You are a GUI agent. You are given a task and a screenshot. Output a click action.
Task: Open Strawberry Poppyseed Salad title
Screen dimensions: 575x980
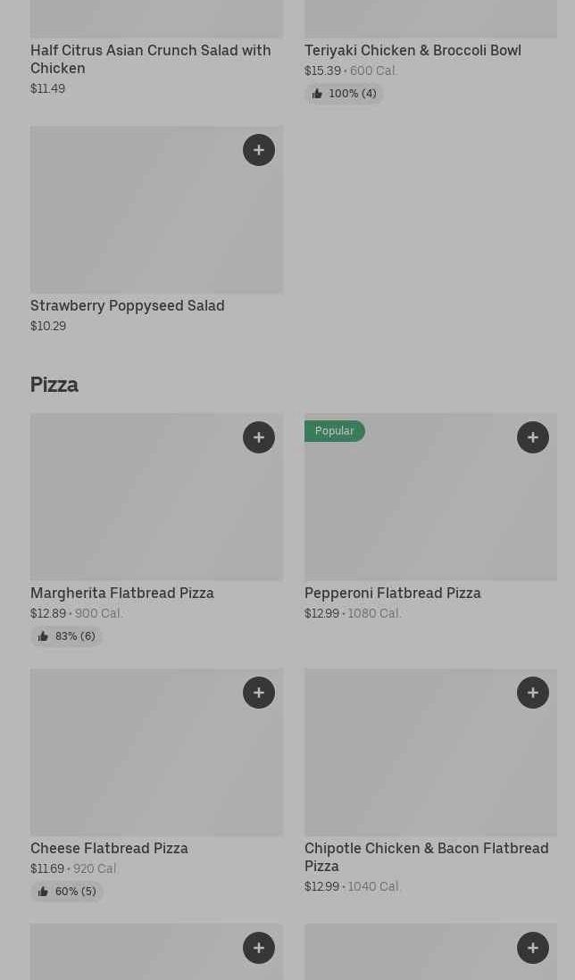click(128, 306)
